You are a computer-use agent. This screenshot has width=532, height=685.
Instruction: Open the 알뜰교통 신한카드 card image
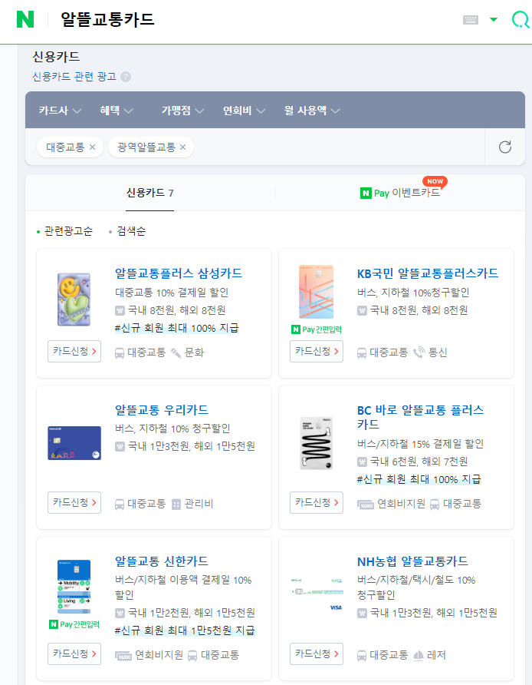tap(74, 587)
